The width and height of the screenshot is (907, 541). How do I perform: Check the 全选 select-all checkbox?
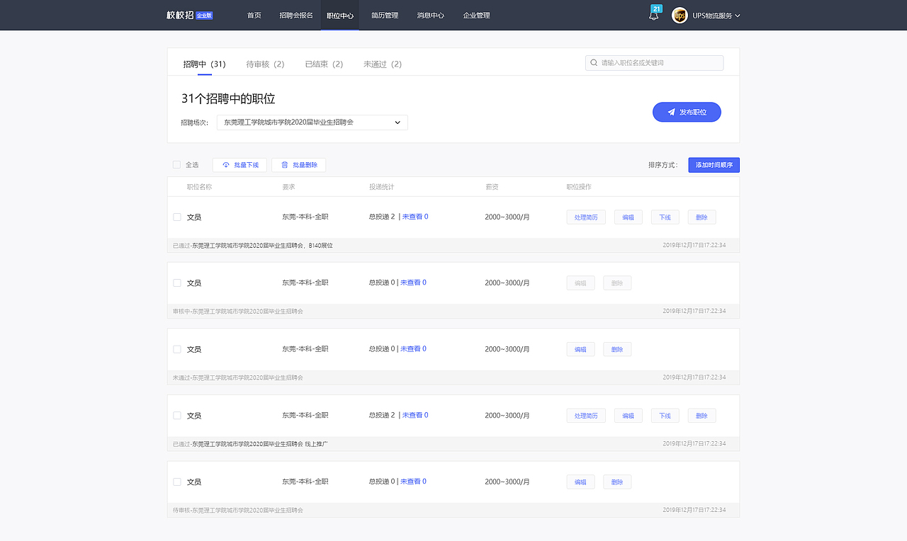click(176, 164)
